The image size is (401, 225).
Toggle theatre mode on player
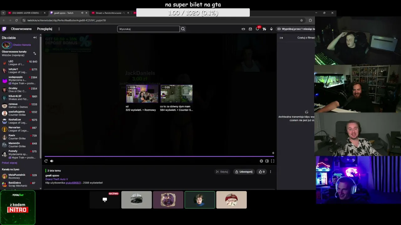267,161
